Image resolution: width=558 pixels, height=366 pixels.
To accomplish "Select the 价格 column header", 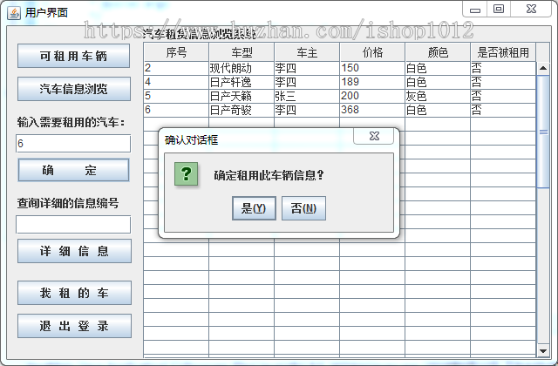I will pyautogui.click(x=372, y=52).
